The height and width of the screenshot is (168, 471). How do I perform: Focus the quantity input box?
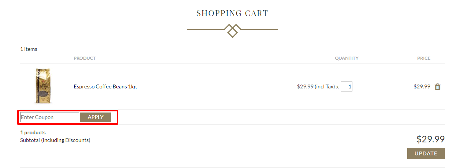coord(347,86)
